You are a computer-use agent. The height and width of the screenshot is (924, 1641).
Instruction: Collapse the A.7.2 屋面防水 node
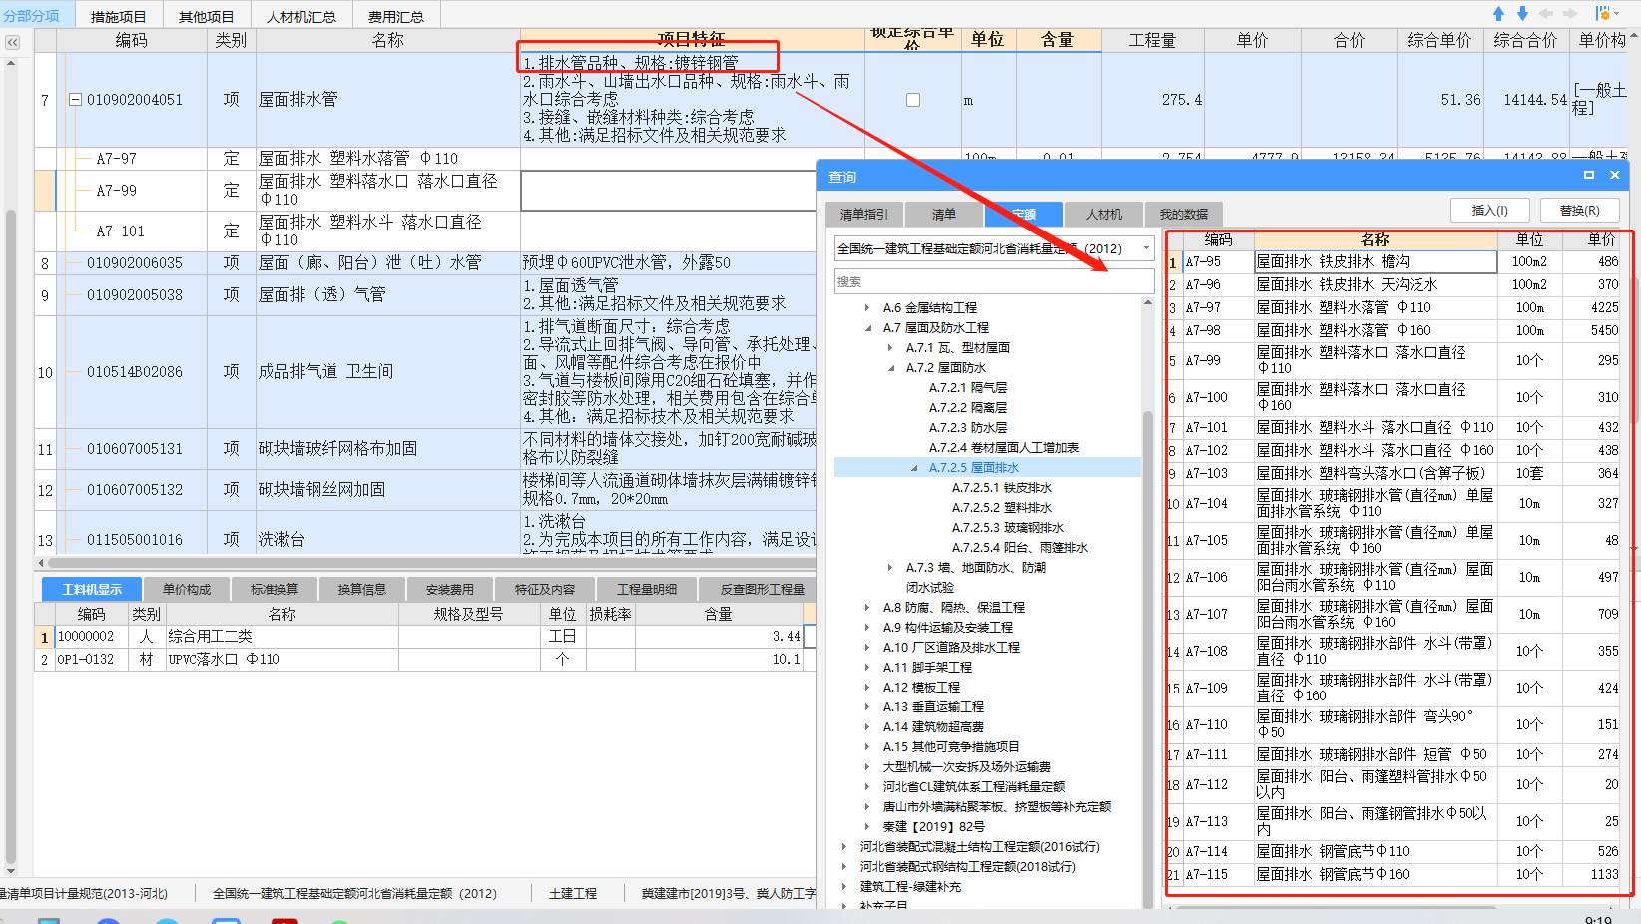pyautogui.click(x=891, y=368)
